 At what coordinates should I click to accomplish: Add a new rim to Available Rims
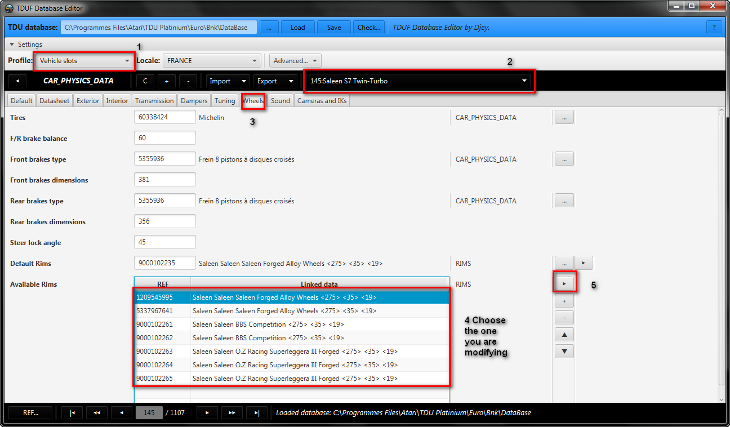click(x=564, y=301)
